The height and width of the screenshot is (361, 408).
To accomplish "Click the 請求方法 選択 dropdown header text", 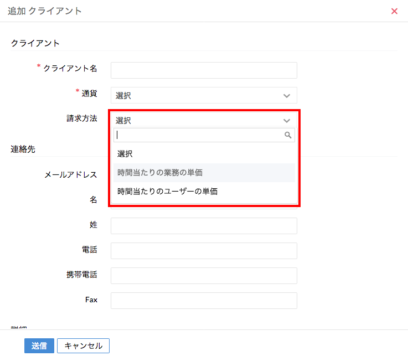I will [x=124, y=121].
